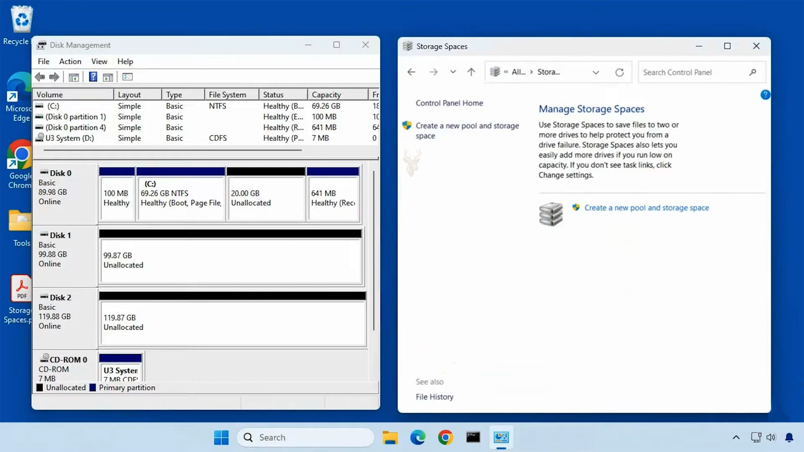Image resolution: width=804 pixels, height=452 pixels.
Task: Click the File History link
Action: 434,397
